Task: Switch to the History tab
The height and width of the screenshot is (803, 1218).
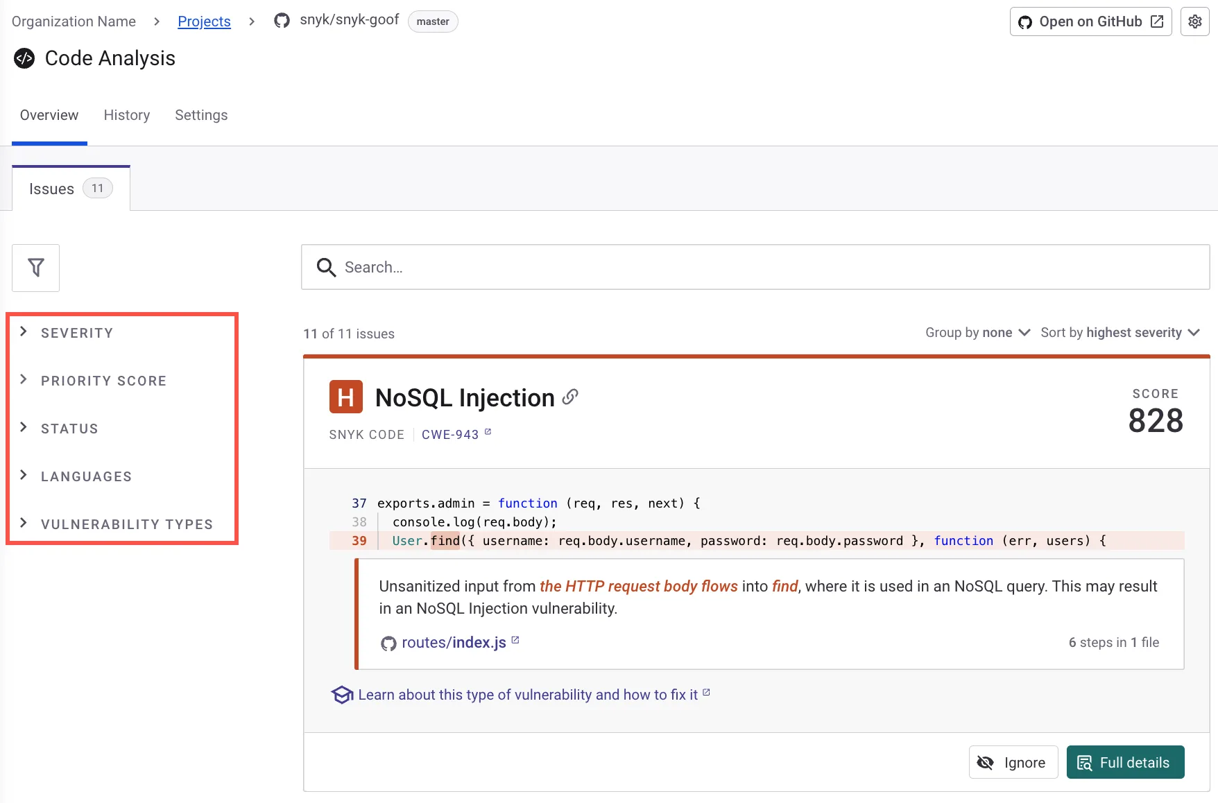Action: (x=126, y=115)
